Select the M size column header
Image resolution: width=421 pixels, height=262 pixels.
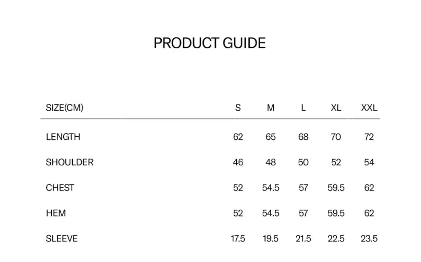click(x=271, y=108)
